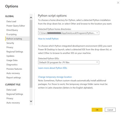Open Report settings page

(14, 78)
